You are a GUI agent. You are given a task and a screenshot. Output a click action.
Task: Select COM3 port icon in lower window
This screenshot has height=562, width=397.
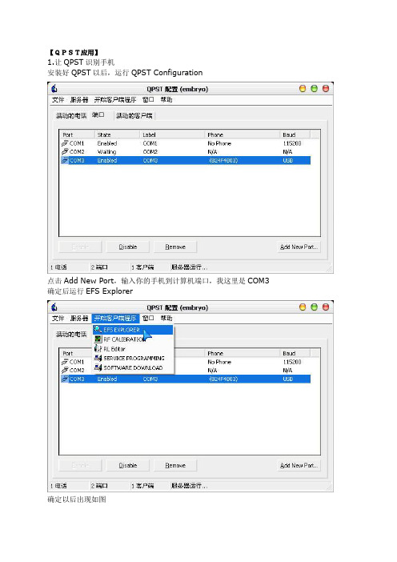click(65, 379)
